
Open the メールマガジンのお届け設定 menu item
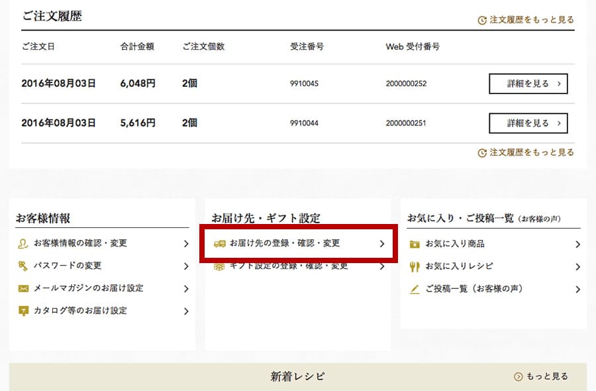coord(89,288)
